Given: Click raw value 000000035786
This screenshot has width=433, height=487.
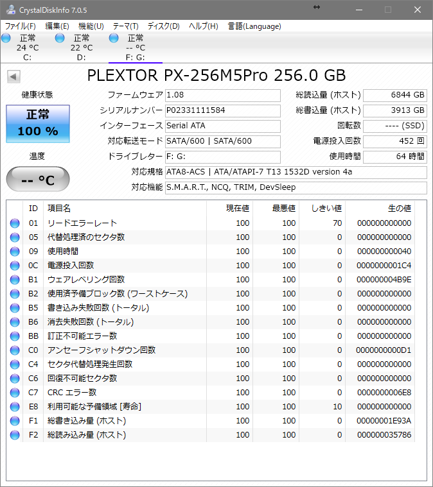Looking at the screenshot, I should click(x=384, y=435).
